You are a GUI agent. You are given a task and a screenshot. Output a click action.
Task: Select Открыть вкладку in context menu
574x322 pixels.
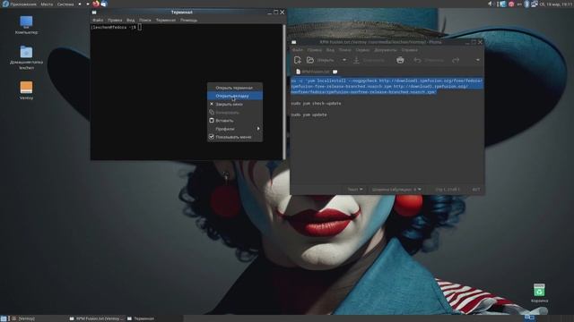pyautogui.click(x=235, y=96)
